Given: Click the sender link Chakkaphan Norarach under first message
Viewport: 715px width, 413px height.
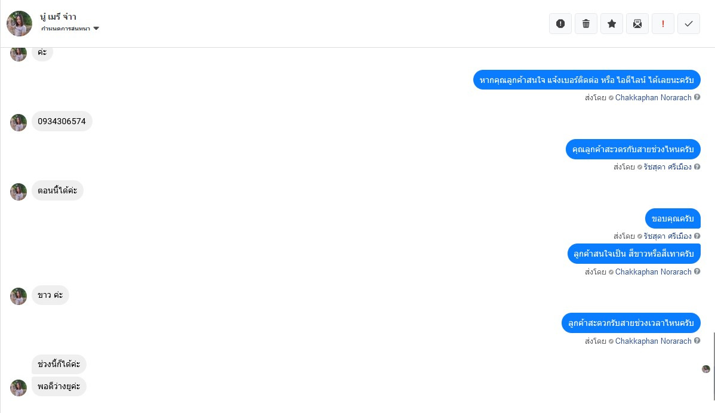Looking at the screenshot, I should 653,97.
